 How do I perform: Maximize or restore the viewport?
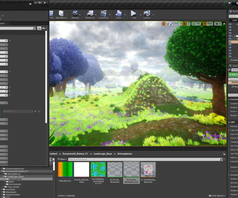tap(224, 24)
